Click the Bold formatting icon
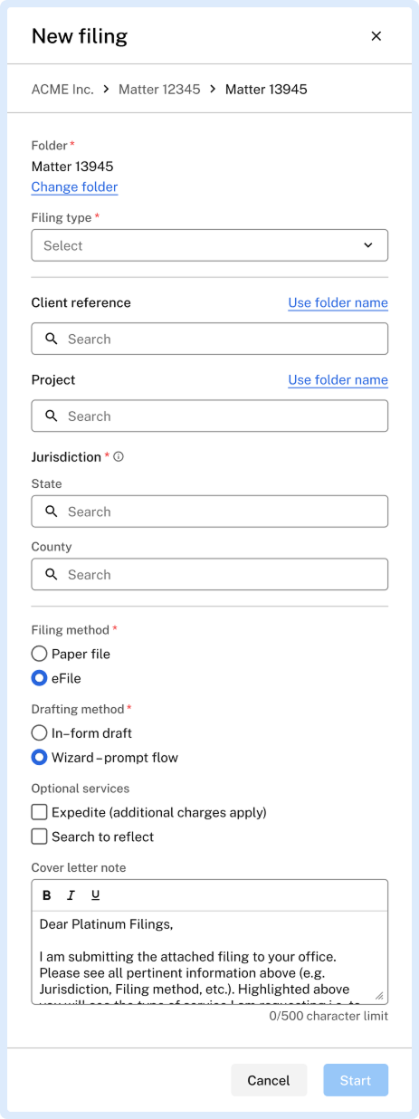This screenshot has width=419, height=1119. (47, 895)
